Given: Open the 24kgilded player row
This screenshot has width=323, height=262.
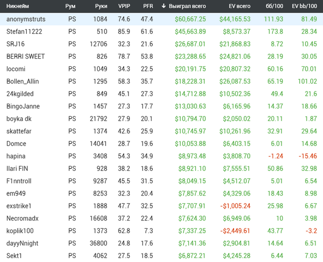Looking at the screenshot, I should point(161,94).
